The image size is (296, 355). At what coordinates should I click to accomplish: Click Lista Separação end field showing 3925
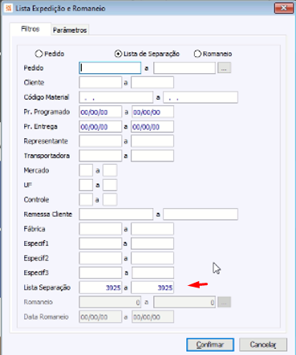(152, 288)
